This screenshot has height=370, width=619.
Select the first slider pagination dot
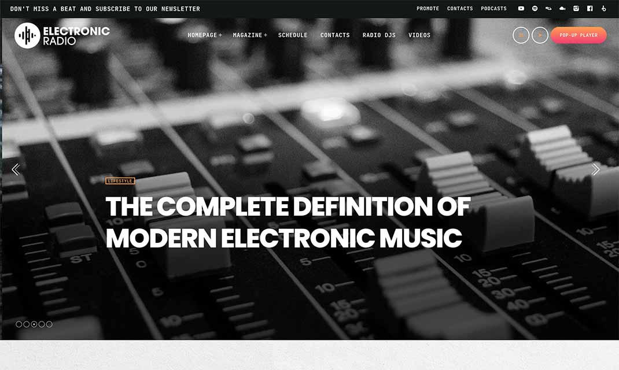pyautogui.click(x=19, y=324)
